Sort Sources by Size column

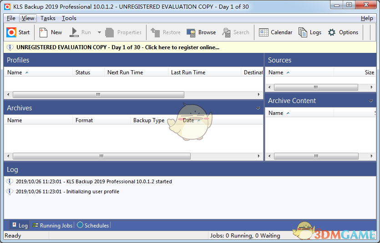click(355, 72)
